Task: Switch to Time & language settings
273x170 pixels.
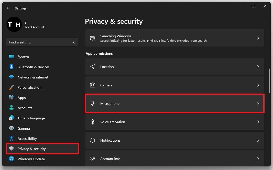Action: click(x=31, y=118)
